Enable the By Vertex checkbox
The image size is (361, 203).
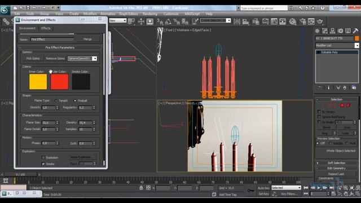coord(319,112)
